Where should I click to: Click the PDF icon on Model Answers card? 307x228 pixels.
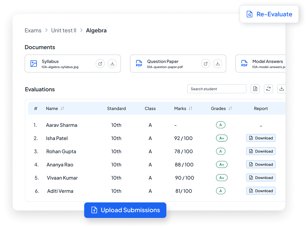point(244,64)
